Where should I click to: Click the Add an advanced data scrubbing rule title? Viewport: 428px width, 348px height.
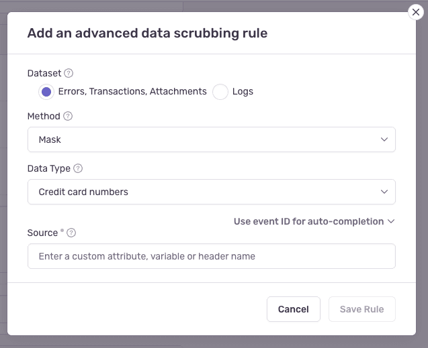(147, 33)
